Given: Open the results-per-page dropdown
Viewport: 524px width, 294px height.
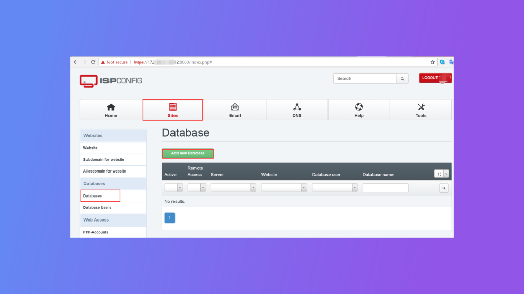Looking at the screenshot, I should [x=441, y=174].
